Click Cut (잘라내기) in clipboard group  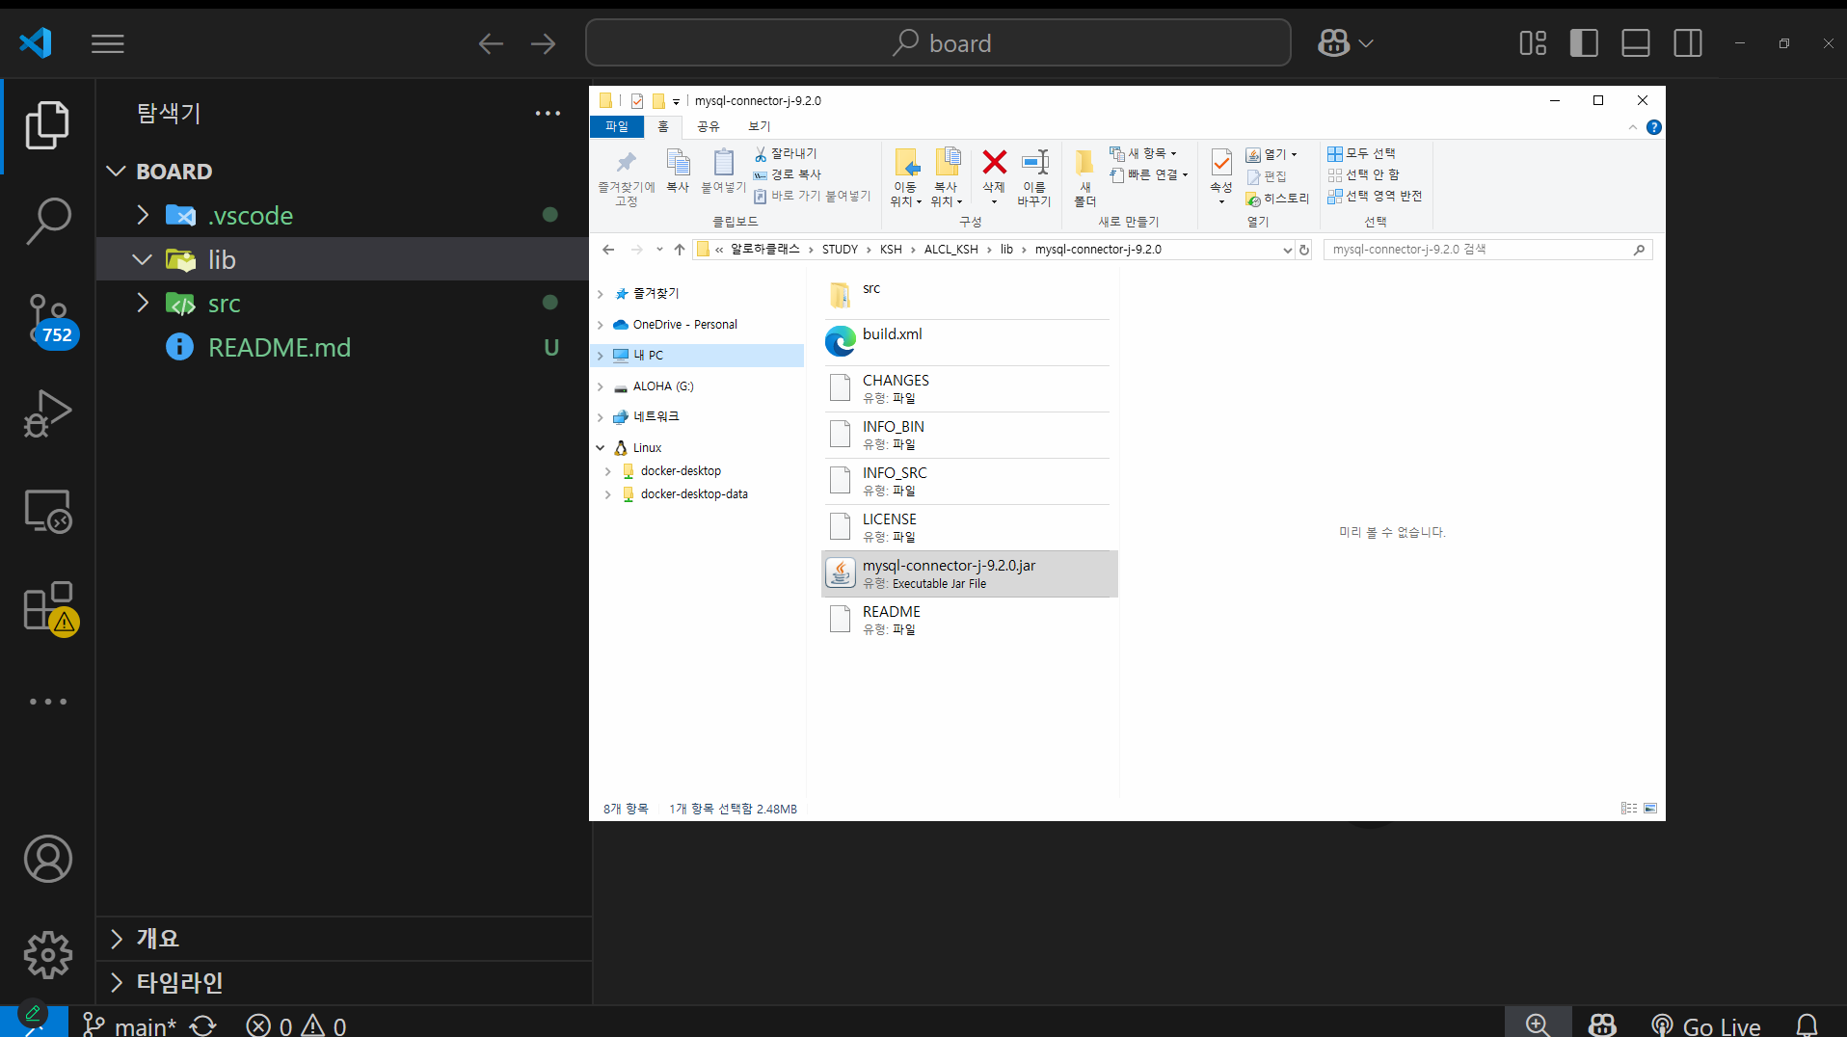point(786,154)
